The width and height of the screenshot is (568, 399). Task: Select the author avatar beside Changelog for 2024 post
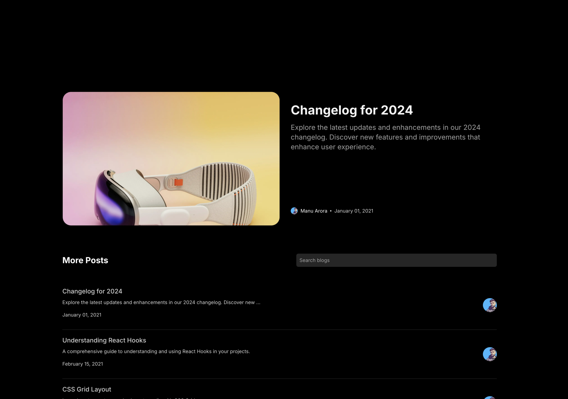click(490, 305)
